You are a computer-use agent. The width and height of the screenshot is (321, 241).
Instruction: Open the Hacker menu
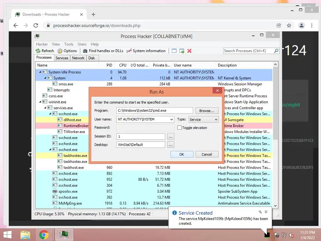coord(42,44)
